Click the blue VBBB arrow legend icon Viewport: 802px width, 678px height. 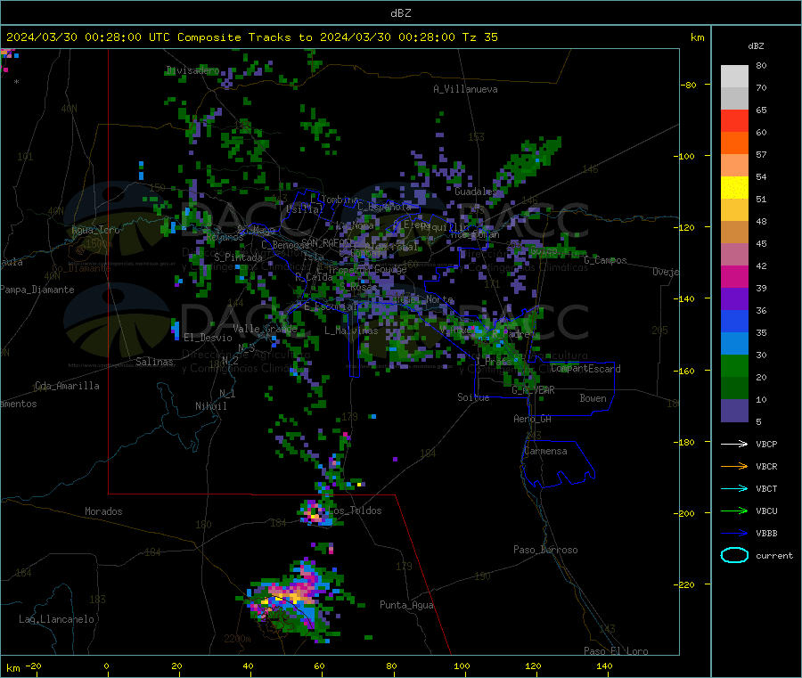[x=734, y=534]
